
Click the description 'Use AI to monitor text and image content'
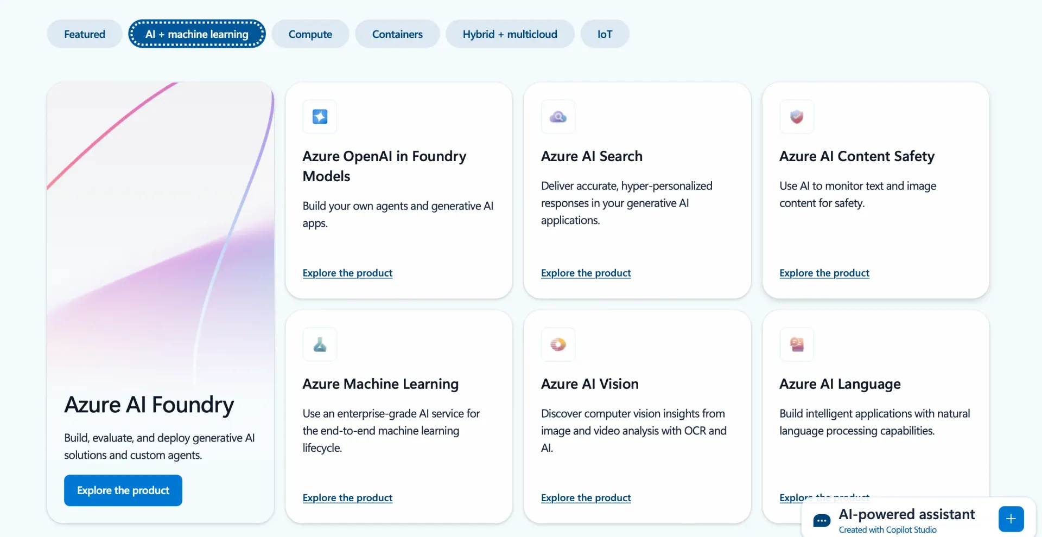coord(858,194)
